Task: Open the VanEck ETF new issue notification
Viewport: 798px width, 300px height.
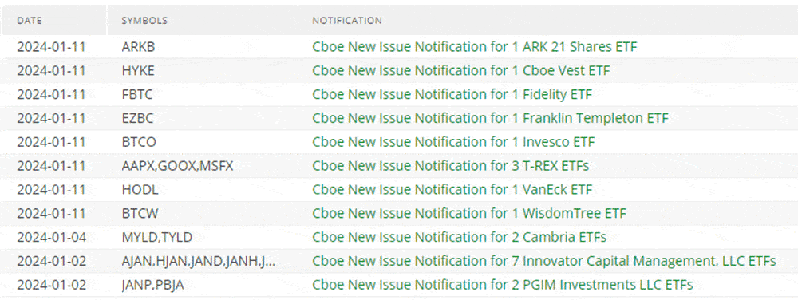Action: pyautogui.click(x=452, y=190)
